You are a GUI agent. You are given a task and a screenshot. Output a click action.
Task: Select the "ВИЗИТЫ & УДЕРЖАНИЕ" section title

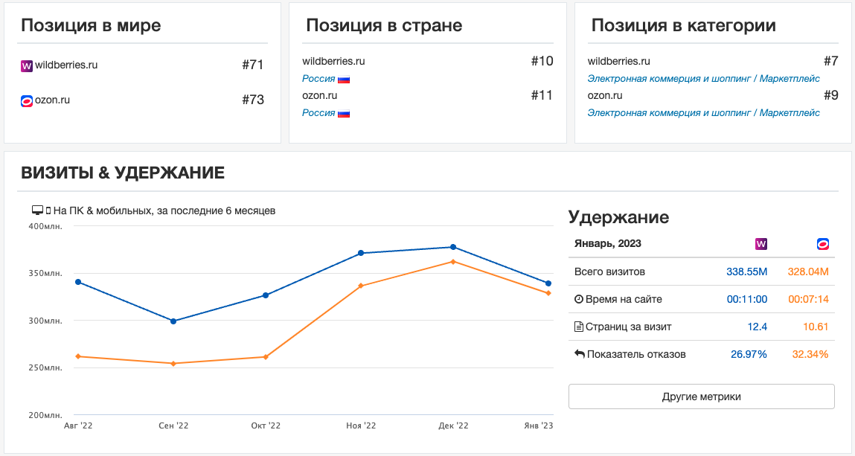tap(122, 172)
